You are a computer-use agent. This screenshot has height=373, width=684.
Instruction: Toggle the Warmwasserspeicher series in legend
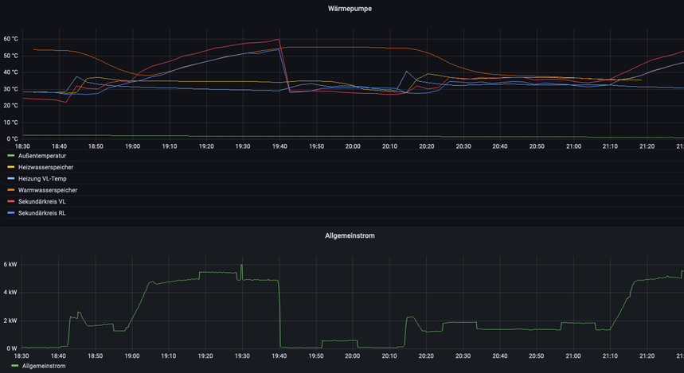click(x=48, y=190)
